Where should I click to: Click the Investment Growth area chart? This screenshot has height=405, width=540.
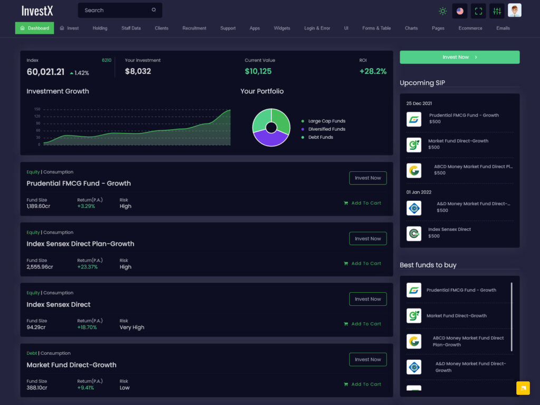(137, 128)
